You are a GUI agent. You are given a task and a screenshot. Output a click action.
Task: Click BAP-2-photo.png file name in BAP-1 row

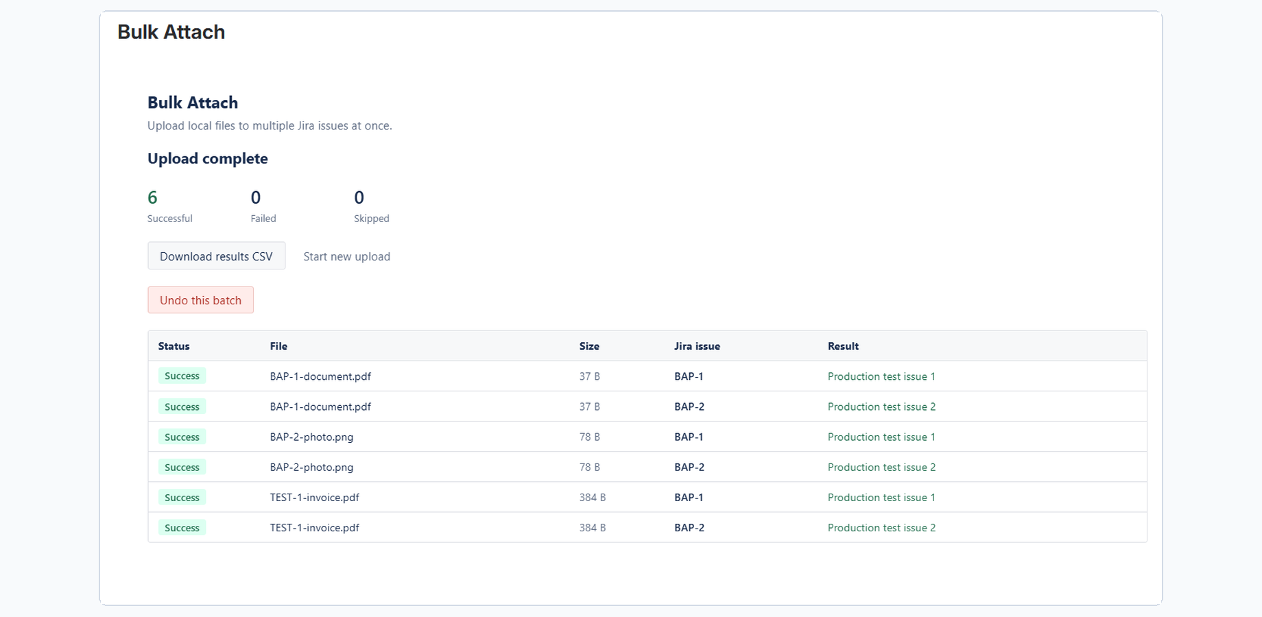click(311, 437)
